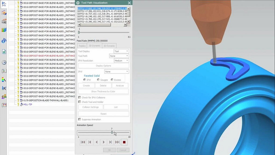
Task: Click Show Thickness by Color
Action: 103,91
